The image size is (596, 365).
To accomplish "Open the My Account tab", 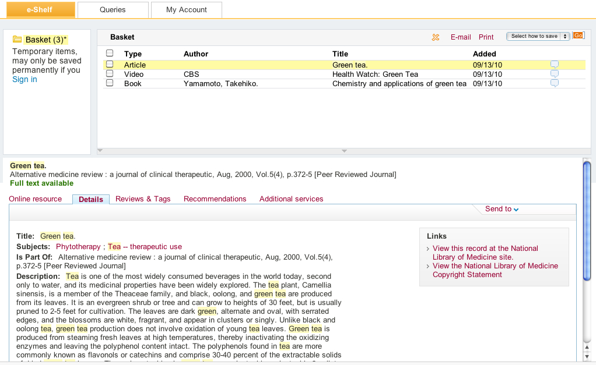I will click(x=187, y=10).
